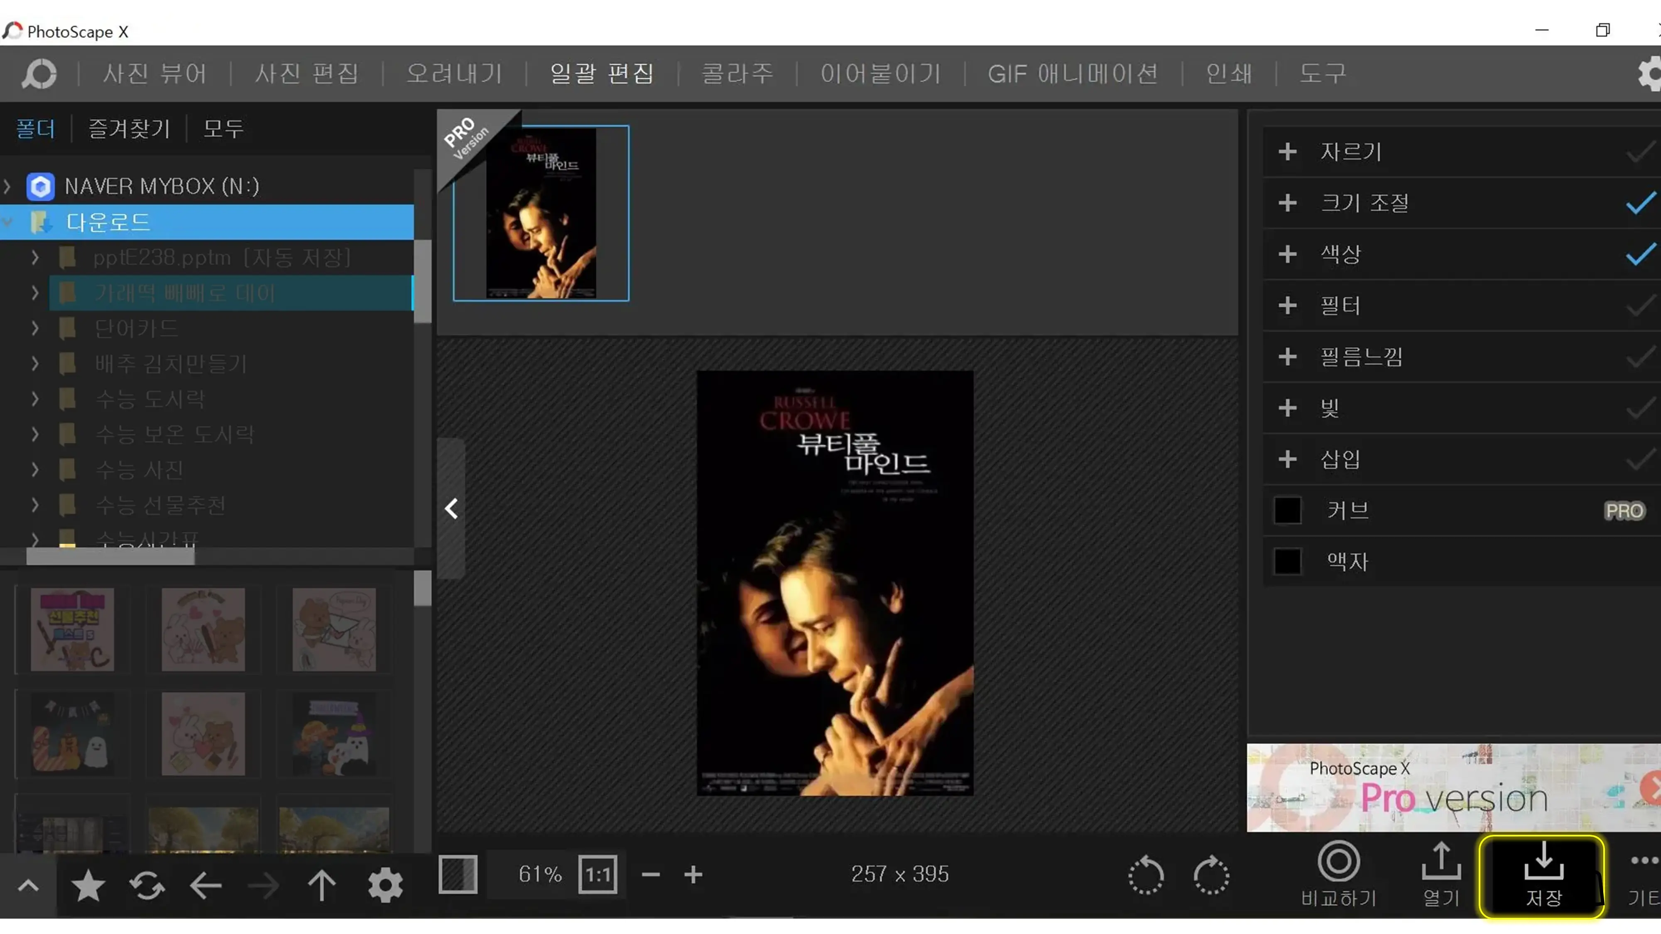Expand the 필름느낌 section plus icon
The image size is (1661, 934).
coord(1287,357)
